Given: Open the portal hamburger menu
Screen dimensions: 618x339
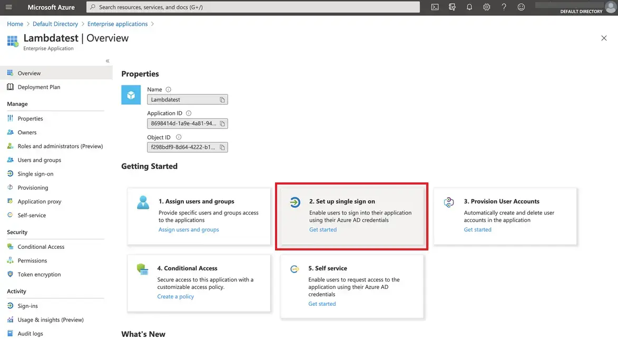Looking at the screenshot, I should point(8,7).
